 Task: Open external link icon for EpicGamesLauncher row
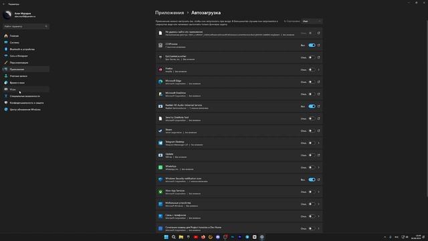point(318,58)
